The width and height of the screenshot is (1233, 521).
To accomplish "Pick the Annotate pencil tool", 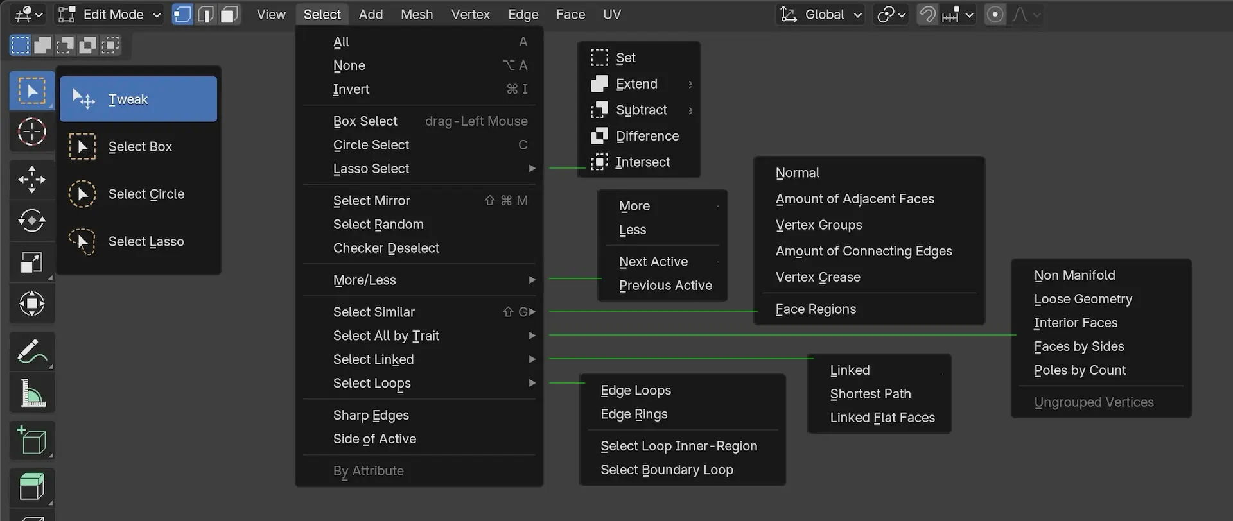I will 31,352.
